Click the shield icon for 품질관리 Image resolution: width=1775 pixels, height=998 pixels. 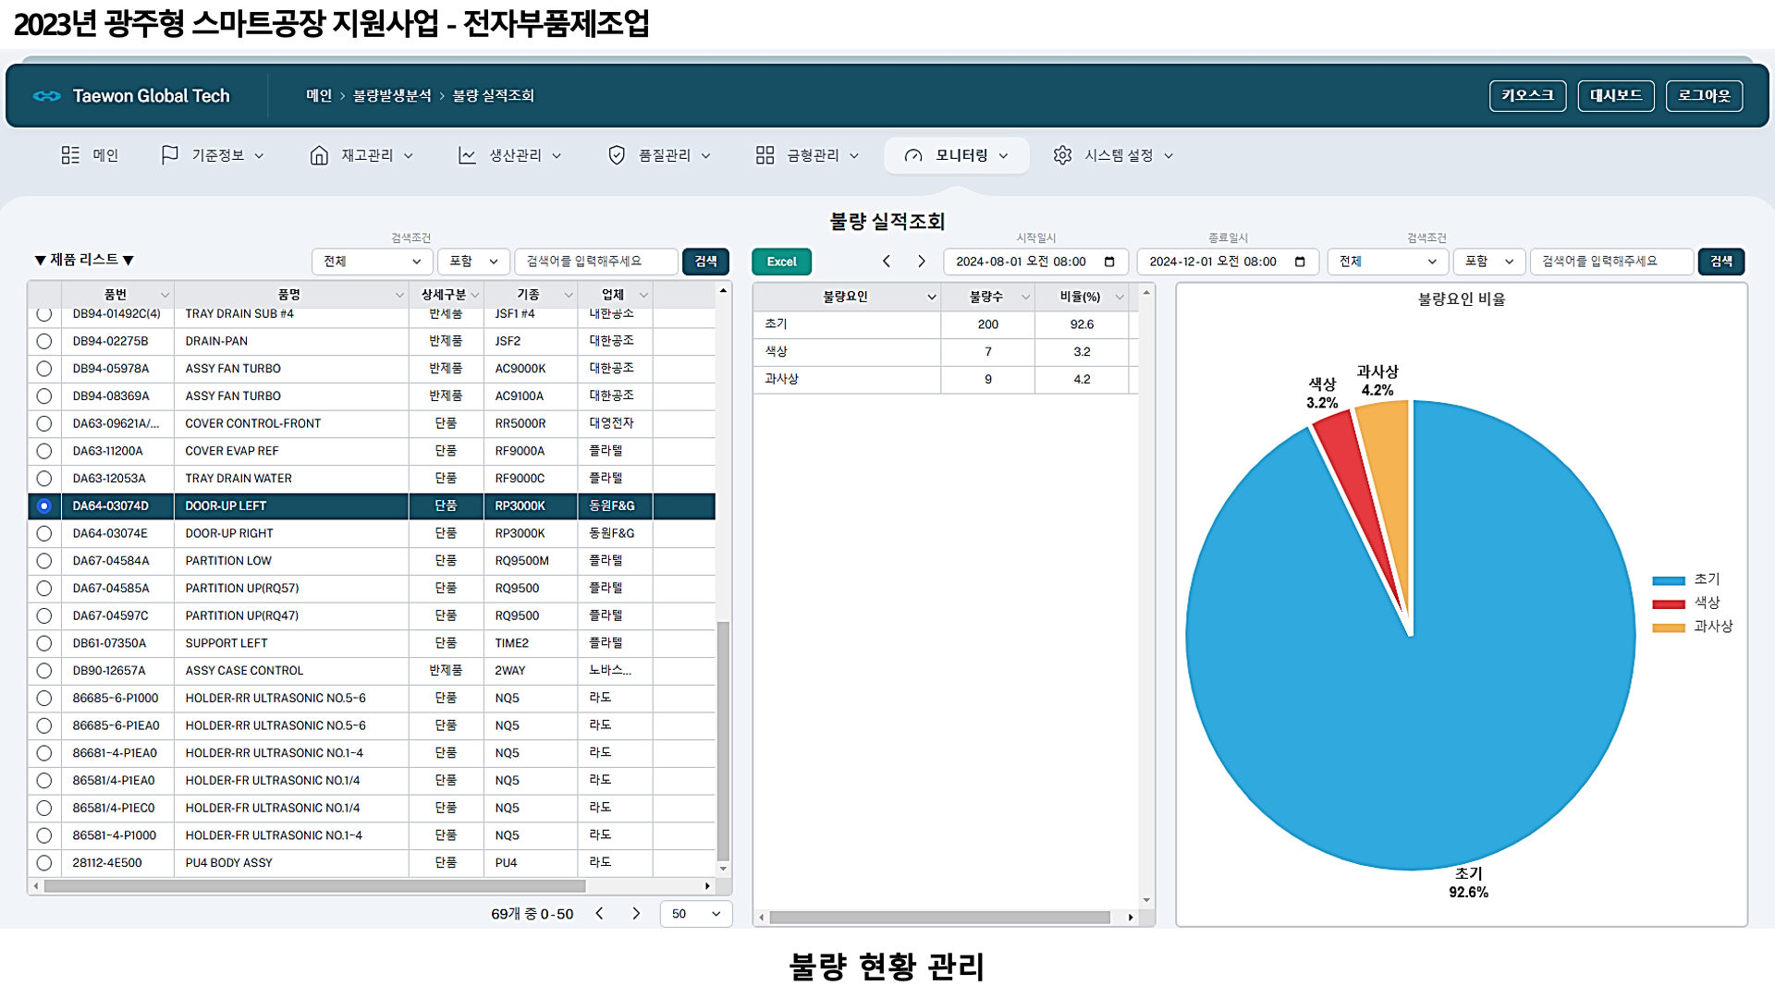pyautogui.click(x=617, y=155)
